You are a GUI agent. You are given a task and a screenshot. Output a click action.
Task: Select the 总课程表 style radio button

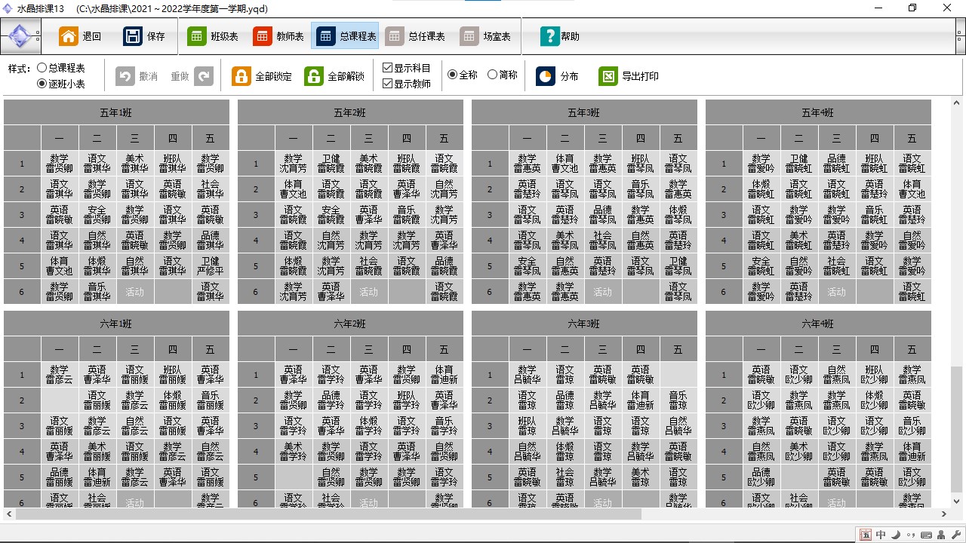point(42,68)
